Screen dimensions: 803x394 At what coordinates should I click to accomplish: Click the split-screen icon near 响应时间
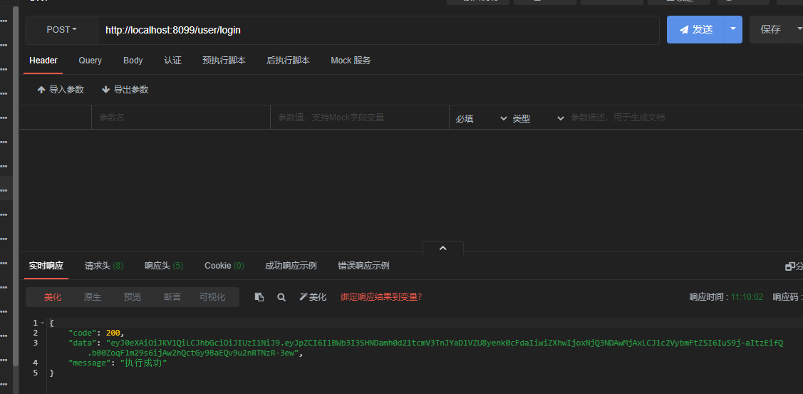click(x=789, y=266)
